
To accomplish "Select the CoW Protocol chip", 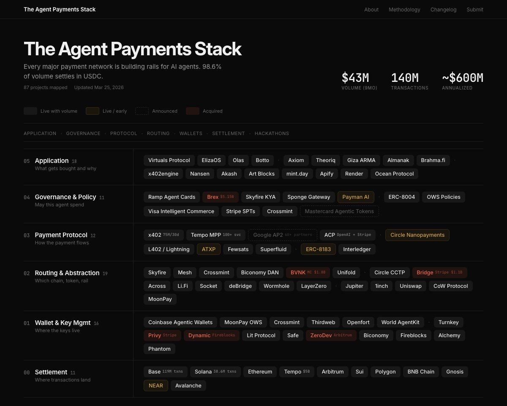I will tap(451, 286).
